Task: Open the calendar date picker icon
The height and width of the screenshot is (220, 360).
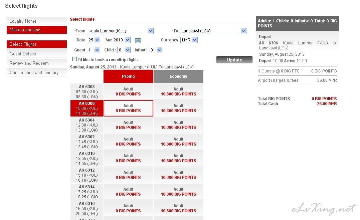Action: click(138, 41)
